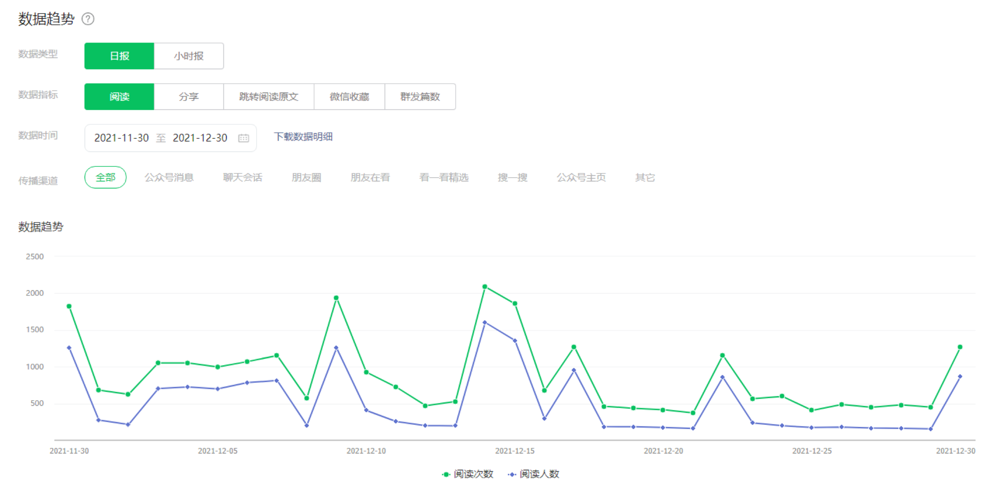Show the 微信收藏 metric
Screen dimensions: 1003x503
click(349, 97)
